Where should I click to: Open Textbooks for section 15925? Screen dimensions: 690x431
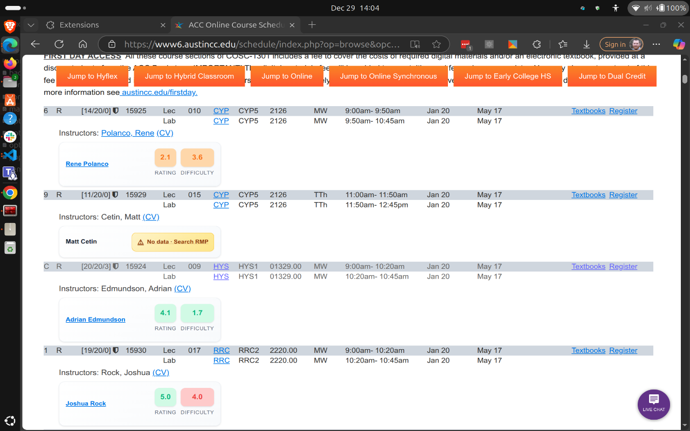[x=588, y=111]
